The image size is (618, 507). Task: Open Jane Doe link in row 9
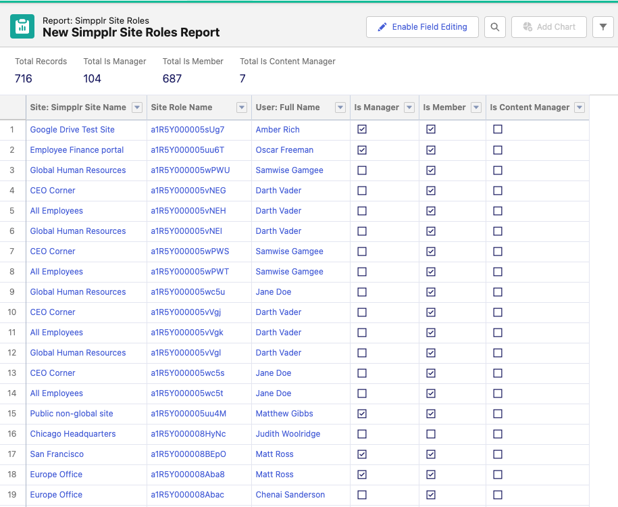click(x=274, y=292)
